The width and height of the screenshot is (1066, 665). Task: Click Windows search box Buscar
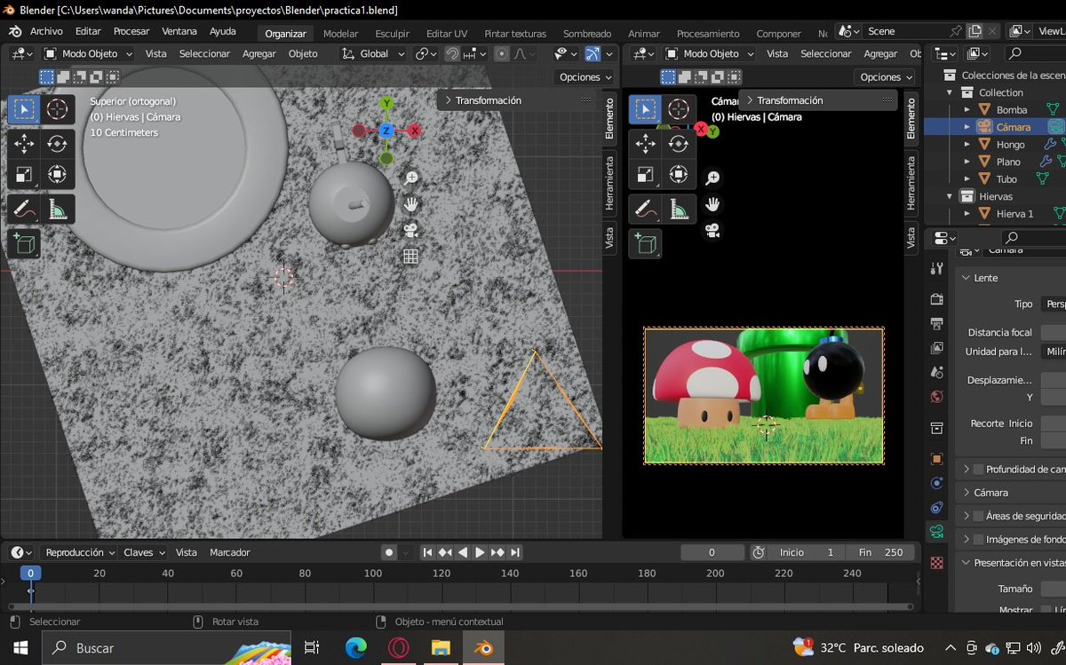pyautogui.click(x=166, y=648)
